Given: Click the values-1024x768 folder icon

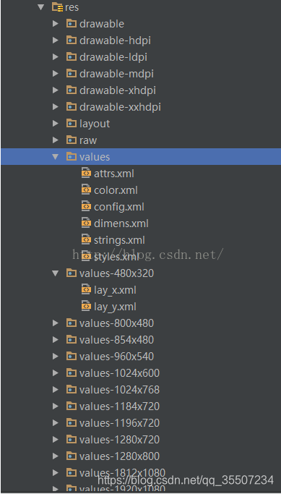Looking at the screenshot, I should tap(72, 389).
